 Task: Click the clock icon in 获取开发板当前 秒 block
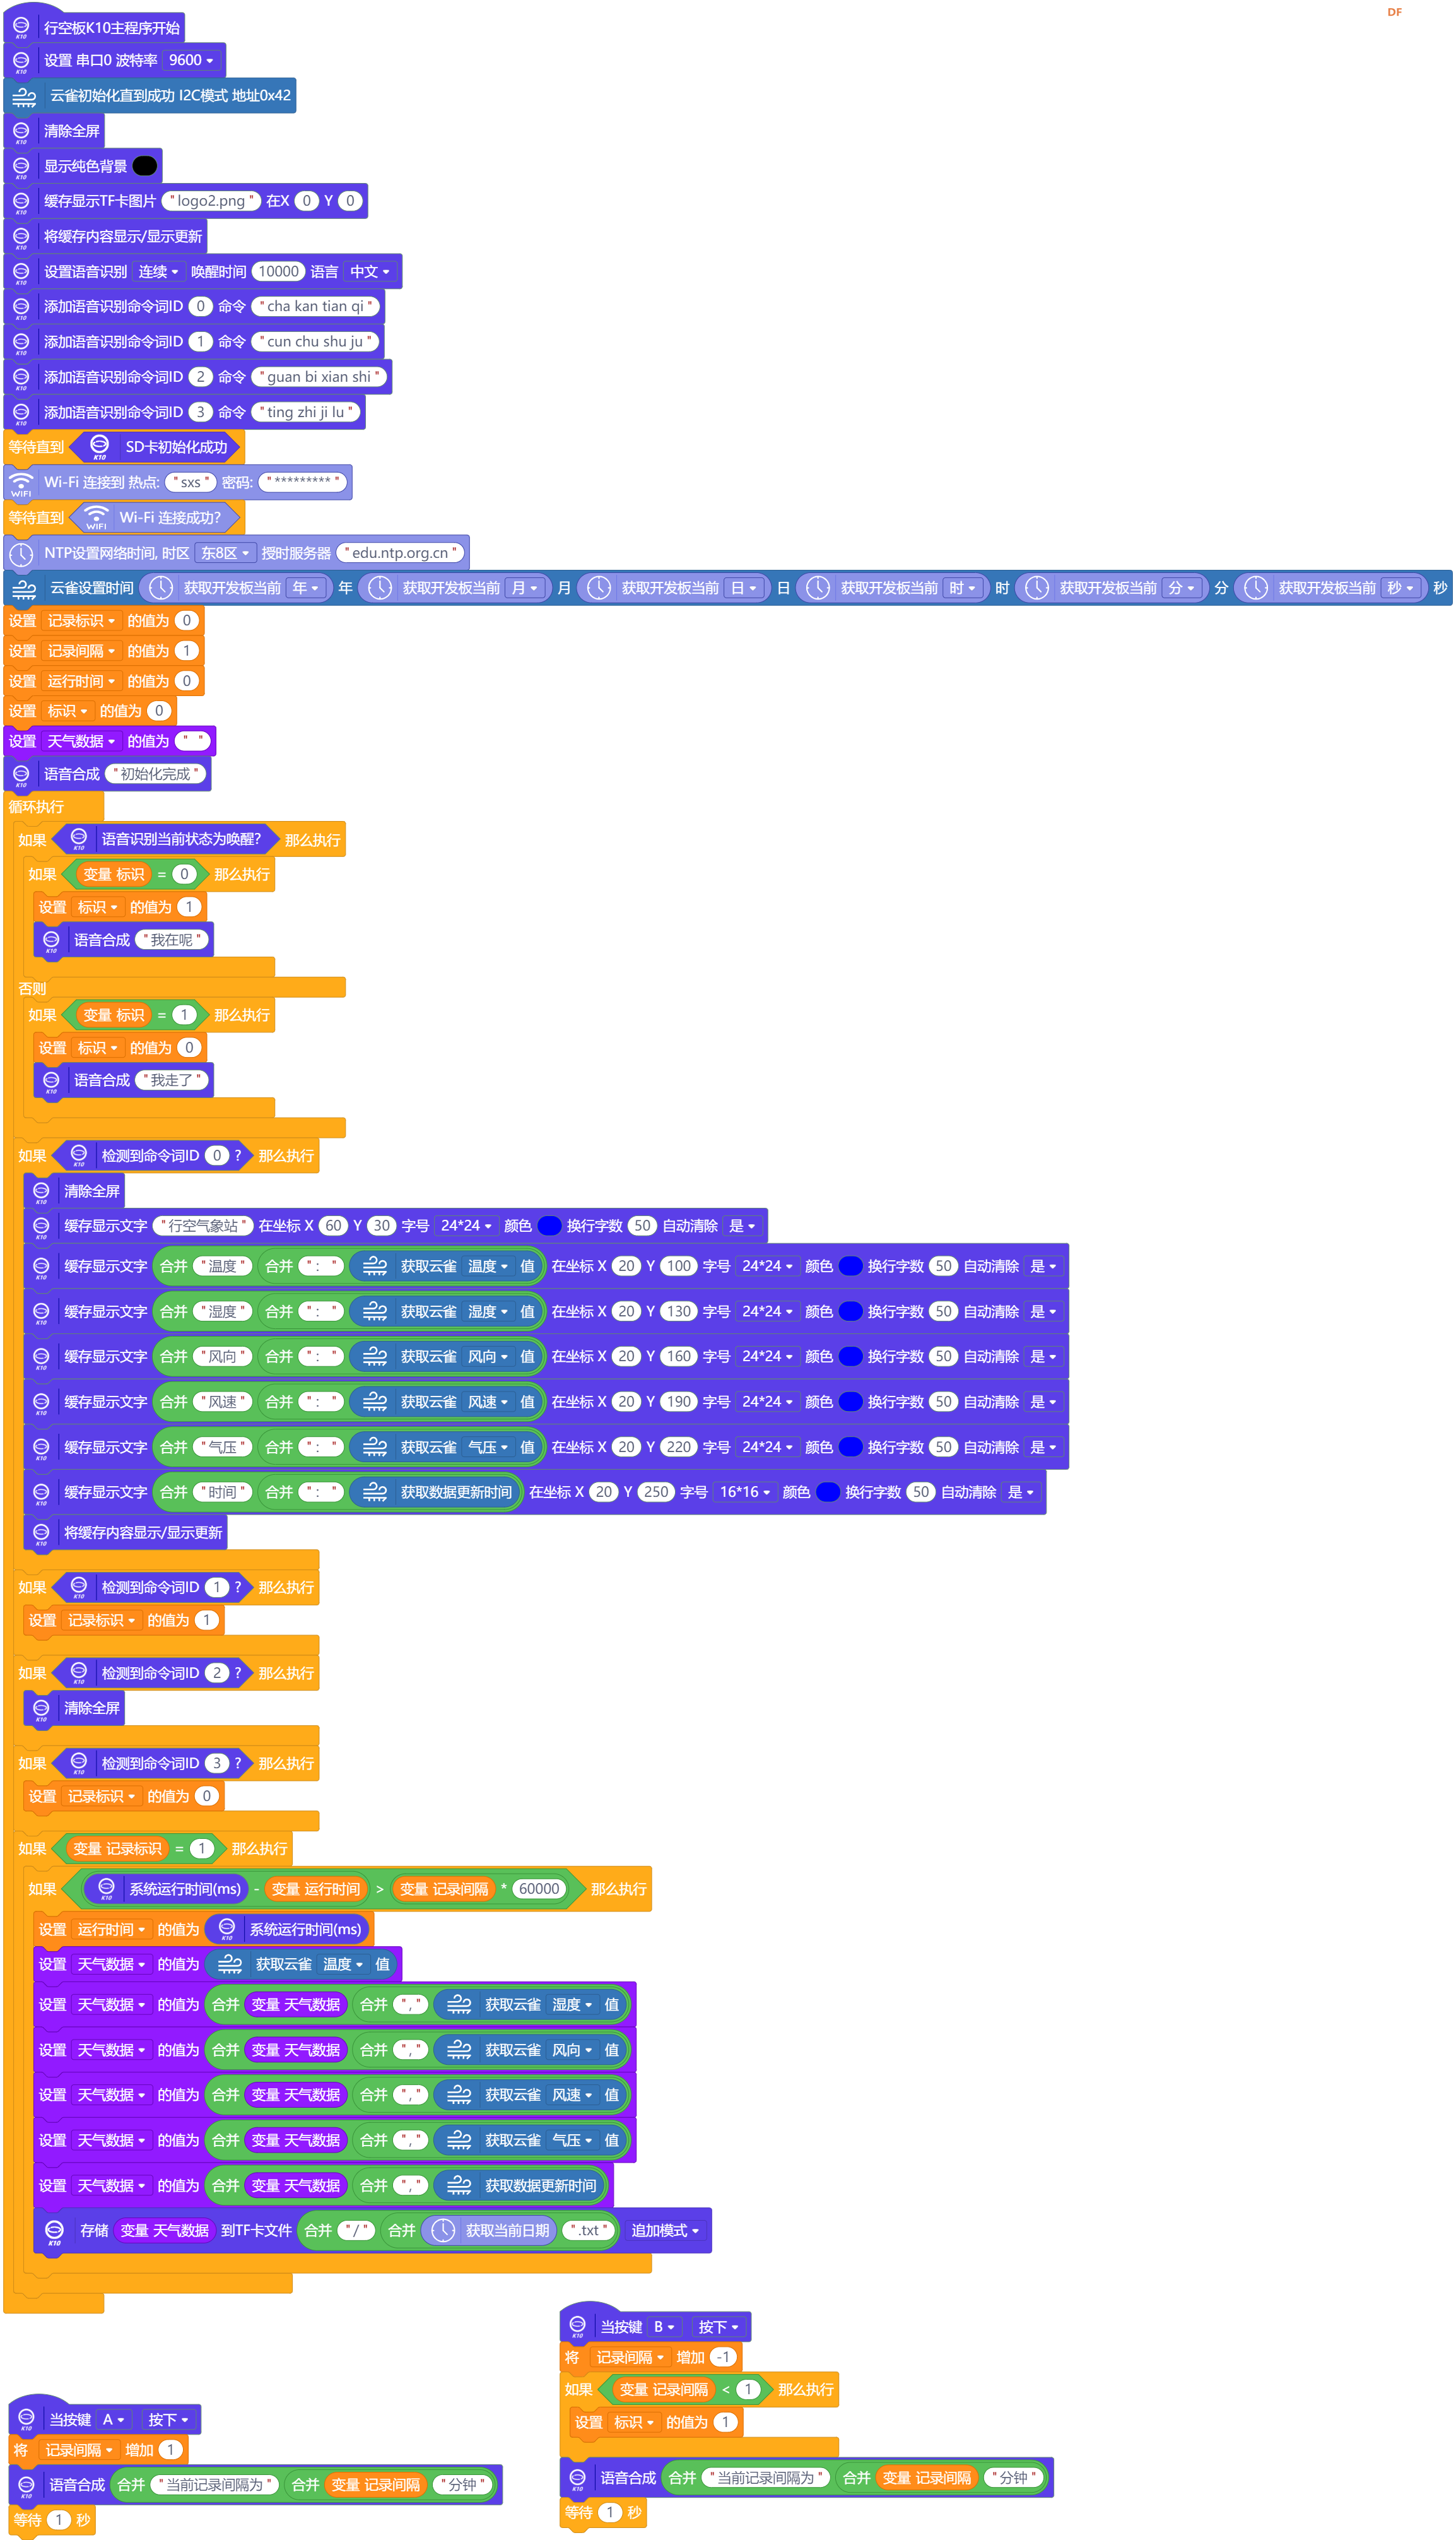tap(1256, 588)
